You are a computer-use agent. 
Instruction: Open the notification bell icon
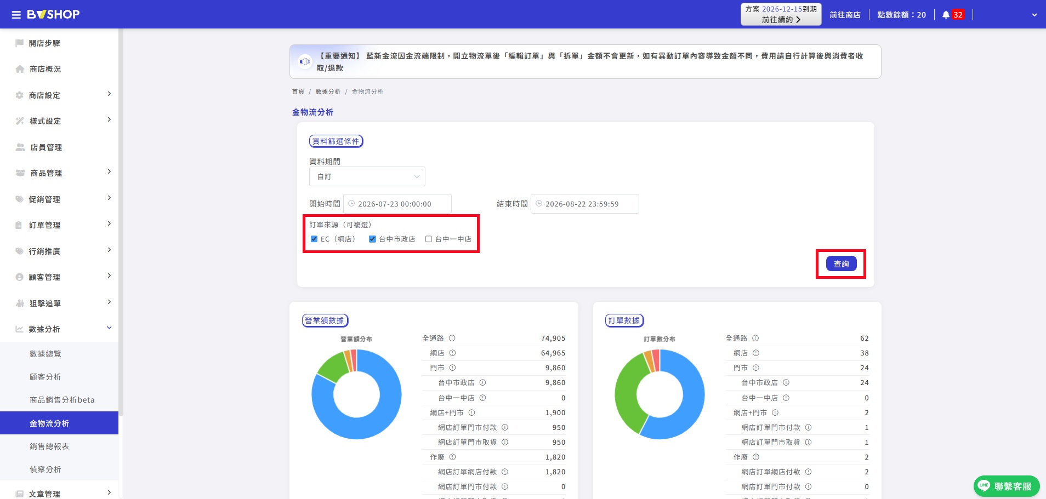pyautogui.click(x=946, y=15)
